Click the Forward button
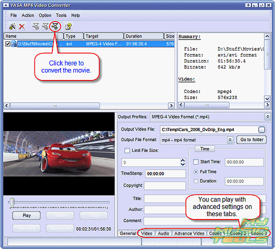The width and height of the screenshot is (275, 249). (26, 228)
